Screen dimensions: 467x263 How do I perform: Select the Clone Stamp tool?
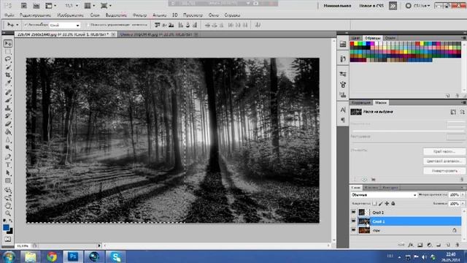[x=8, y=108]
